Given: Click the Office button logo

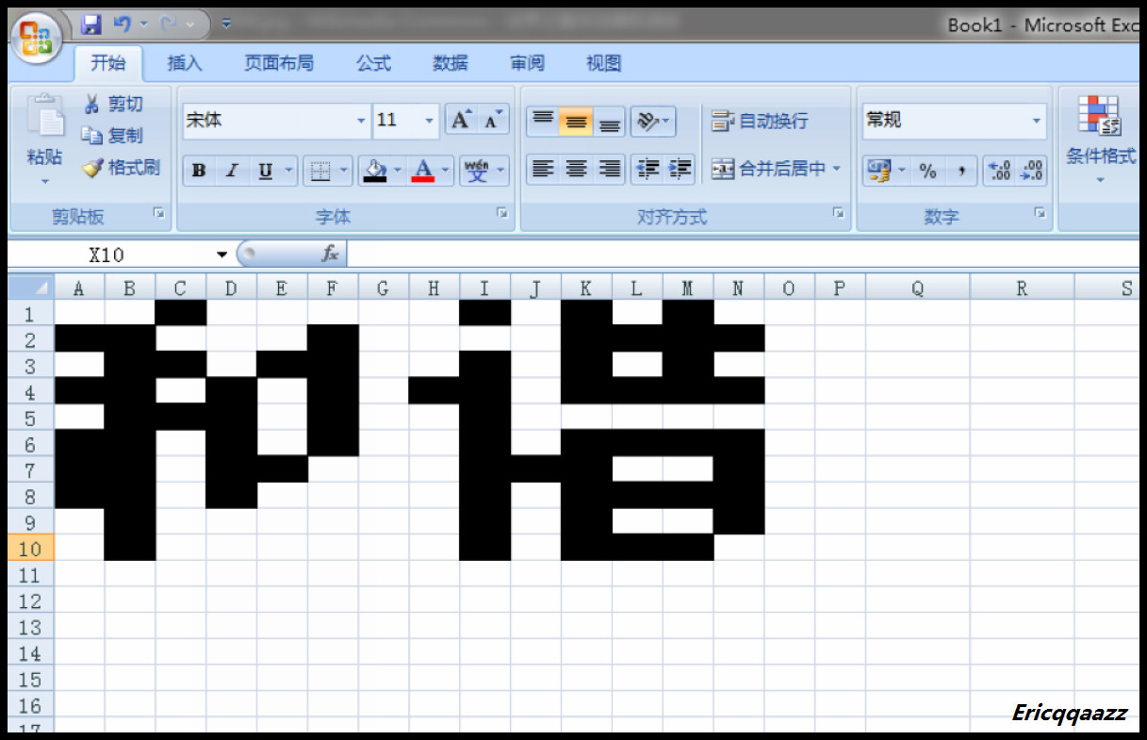Looking at the screenshot, I should tap(36, 37).
